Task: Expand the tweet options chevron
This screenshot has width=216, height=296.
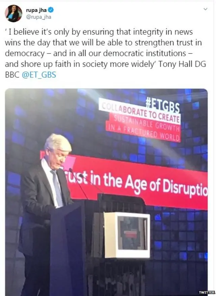Action: pyautogui.click(x=206, y=9)
